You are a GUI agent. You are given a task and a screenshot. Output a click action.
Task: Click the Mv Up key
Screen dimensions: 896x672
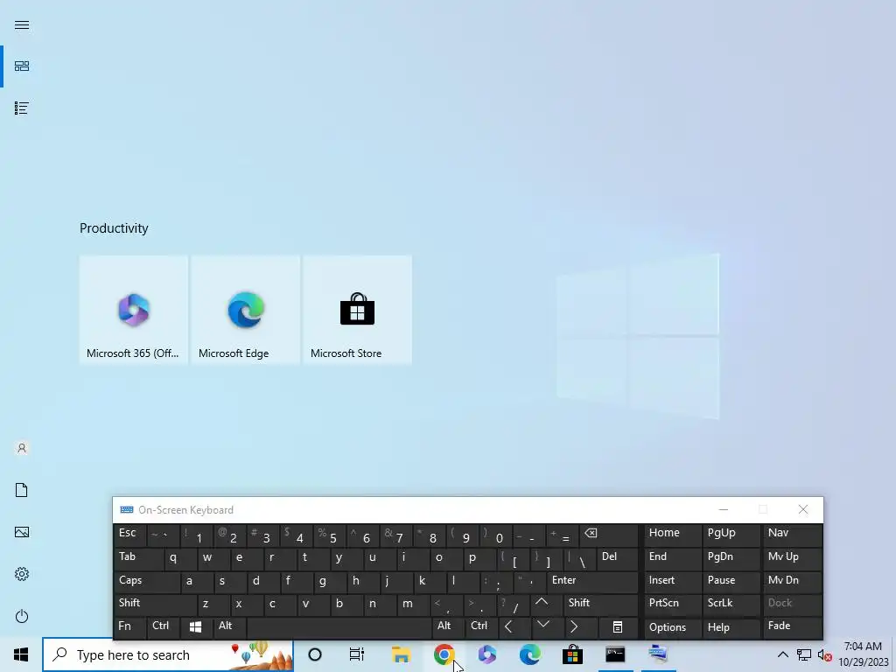793,558
